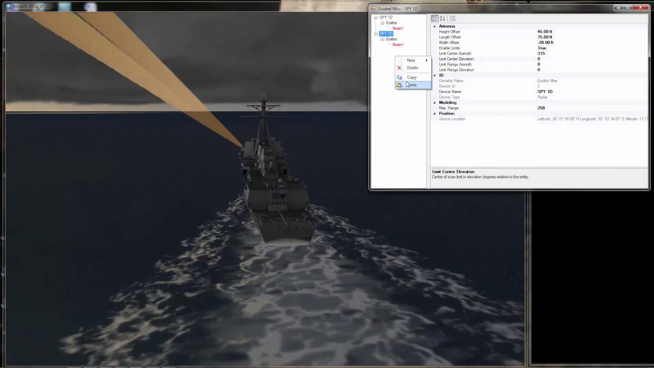Screen dimensions: 654x368
Task: Open the New submenu in context menu
Action: [x=412, y=60]
